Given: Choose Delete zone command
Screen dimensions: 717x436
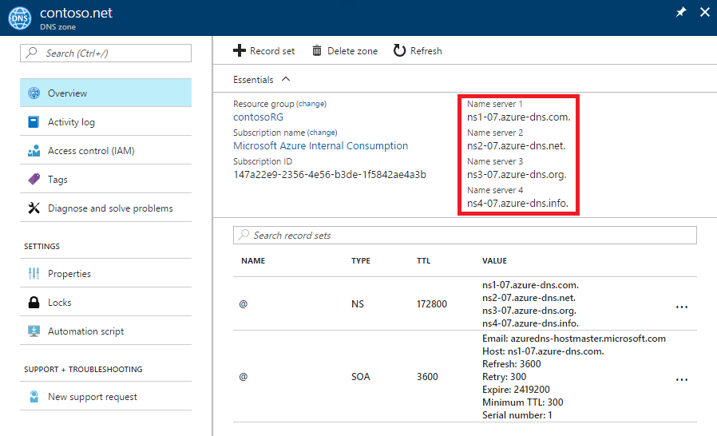Looking at the screenshot, I should [345, 51].
